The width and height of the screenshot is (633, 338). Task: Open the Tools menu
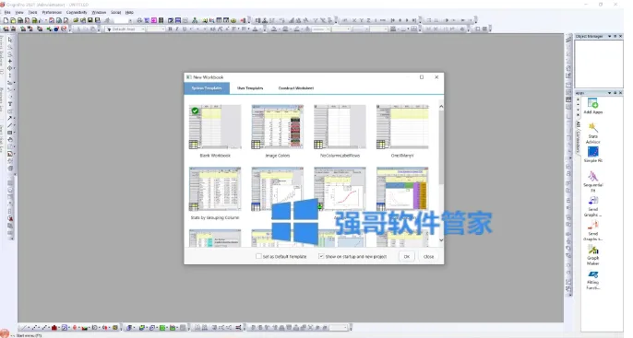[32, 13]
